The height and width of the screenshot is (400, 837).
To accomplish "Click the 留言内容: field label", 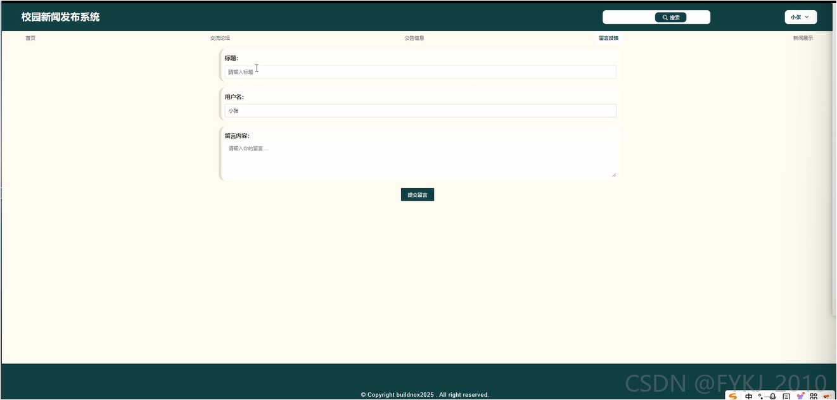I will point(237,135).
